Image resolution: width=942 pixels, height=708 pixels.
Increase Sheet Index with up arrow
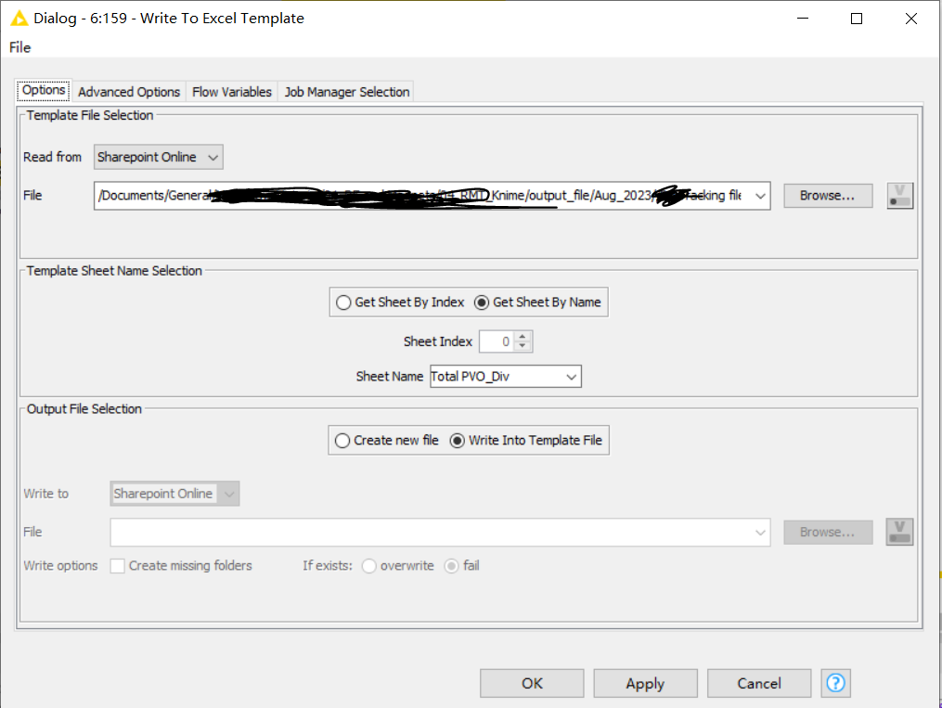[x=523, y=336]
